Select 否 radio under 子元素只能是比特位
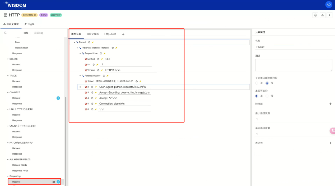 tap(267, 83)
